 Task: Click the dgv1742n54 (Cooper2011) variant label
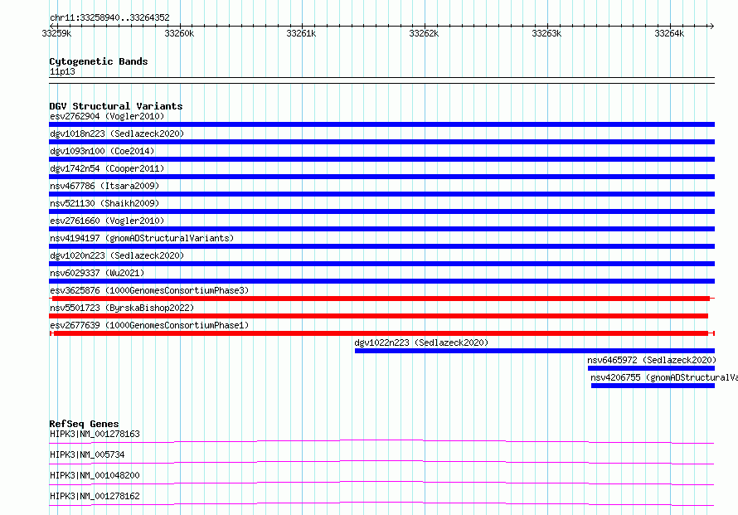click(x=107, y=168)
